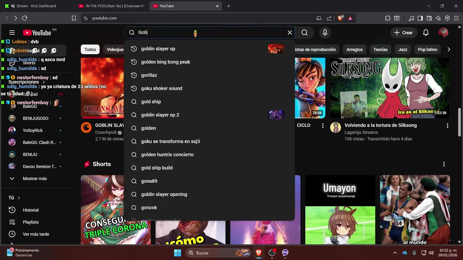Select 'golden huntrix concierto' suggestion
The height and width of the screenshot is (260, 463).
[x=209, y=155]
